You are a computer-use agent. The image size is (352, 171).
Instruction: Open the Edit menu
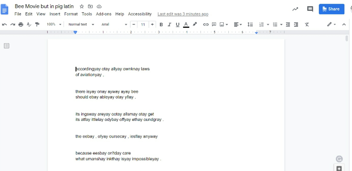click(29, 14)
